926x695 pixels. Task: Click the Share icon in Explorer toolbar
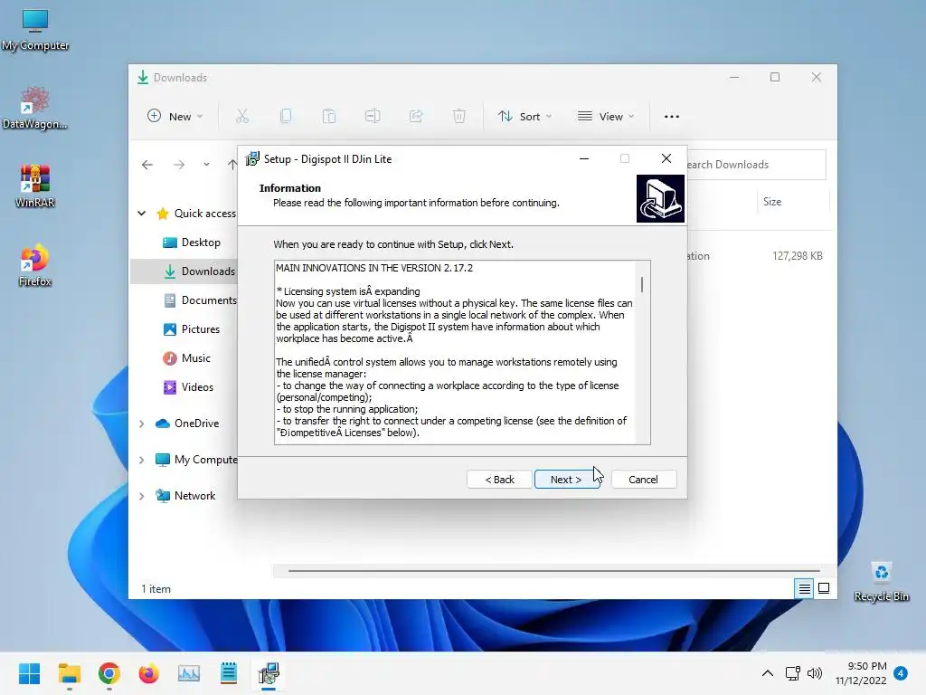[416, 117]
